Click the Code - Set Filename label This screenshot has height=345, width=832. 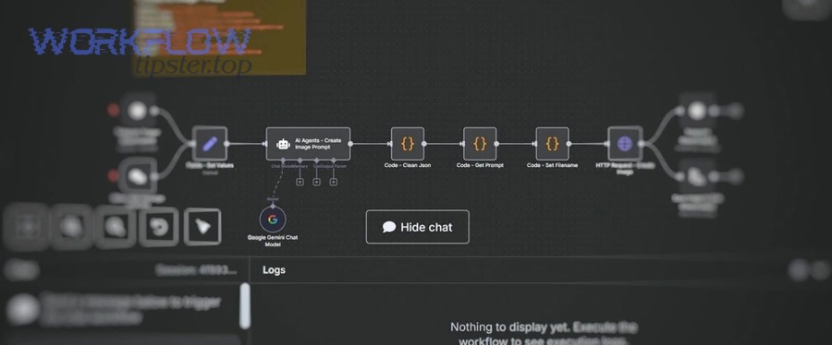[x=553, y=166]
